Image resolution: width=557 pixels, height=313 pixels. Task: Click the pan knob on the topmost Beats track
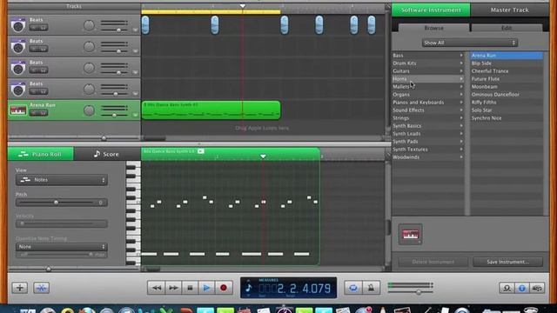89,25
